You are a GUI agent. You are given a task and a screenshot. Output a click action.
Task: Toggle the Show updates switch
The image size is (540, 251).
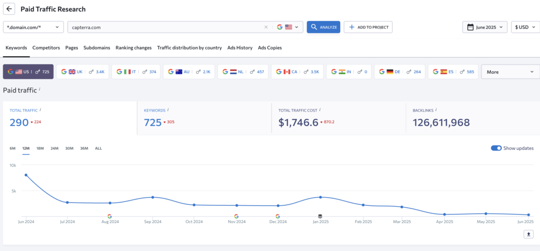(x=496, y=148)
